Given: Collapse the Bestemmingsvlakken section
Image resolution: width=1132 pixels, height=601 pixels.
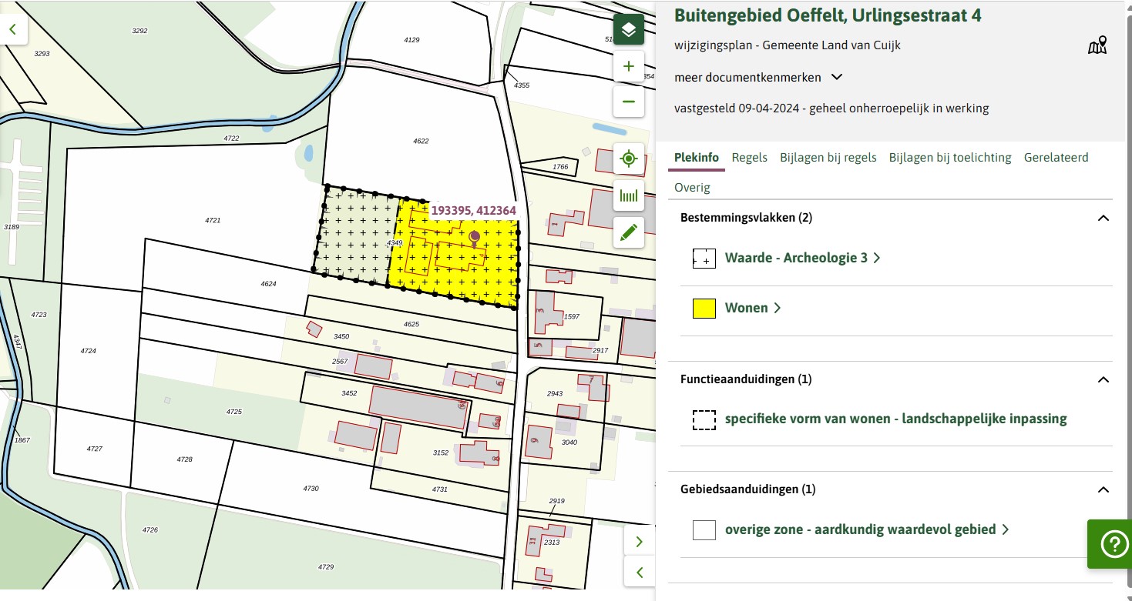Looking at the screenshot, I should click(1103, 218).
